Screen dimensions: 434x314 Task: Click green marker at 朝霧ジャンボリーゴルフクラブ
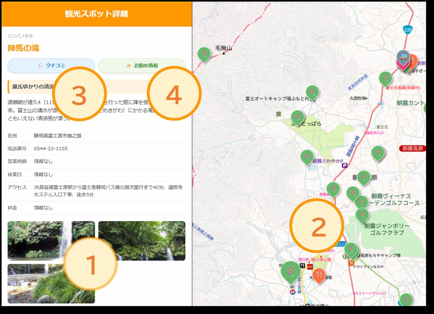362,215
